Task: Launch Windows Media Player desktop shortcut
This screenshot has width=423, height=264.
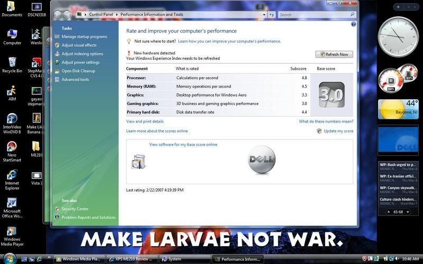Action: [12, 236]
